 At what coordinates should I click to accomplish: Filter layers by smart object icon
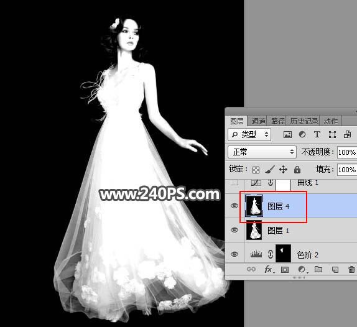(x=347, y=134)
